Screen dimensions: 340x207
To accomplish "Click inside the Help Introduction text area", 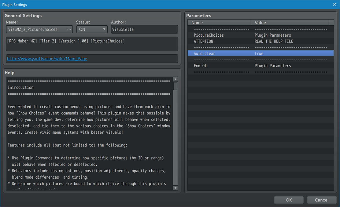I will tap(89, 134).
